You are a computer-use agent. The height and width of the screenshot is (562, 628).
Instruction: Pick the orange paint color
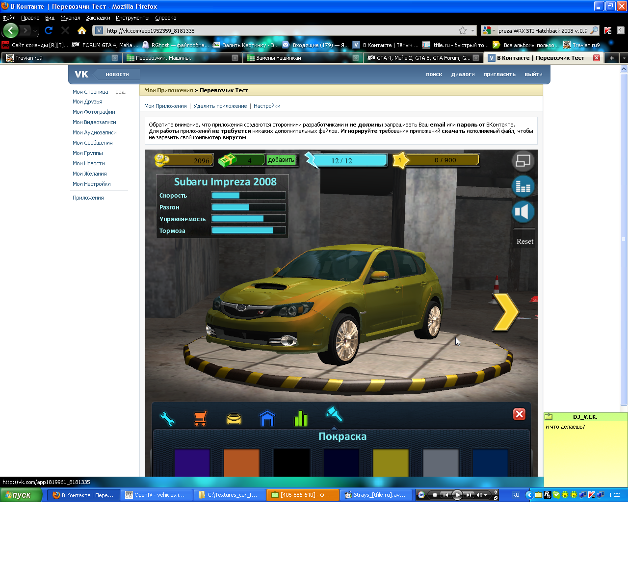(x=241, y=462)
